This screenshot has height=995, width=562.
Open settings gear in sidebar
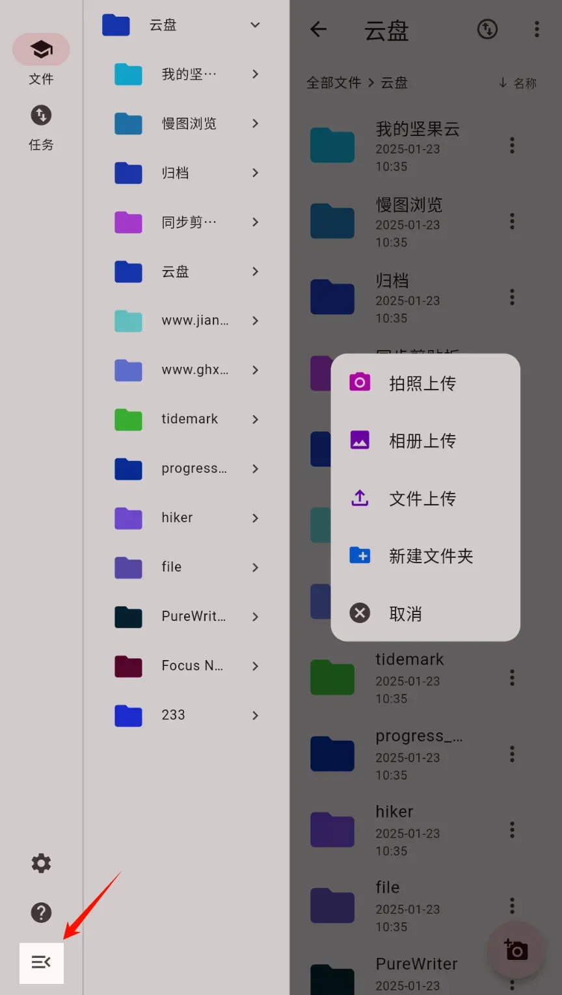tap(41, 863)
